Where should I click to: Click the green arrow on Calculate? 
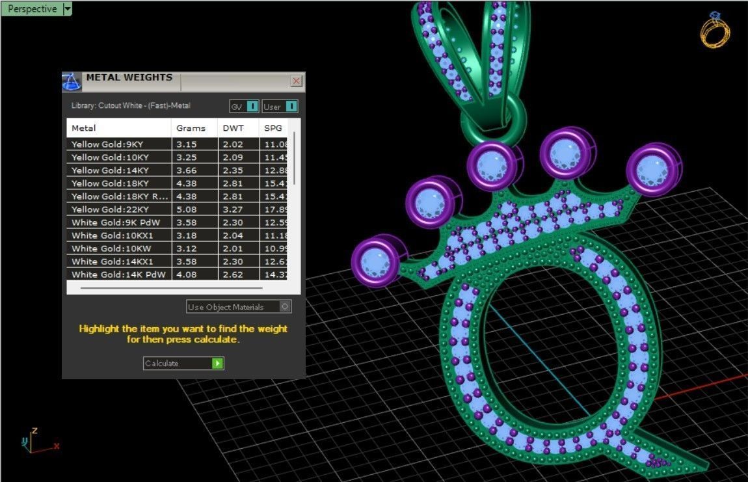click(x=217, y=363)
